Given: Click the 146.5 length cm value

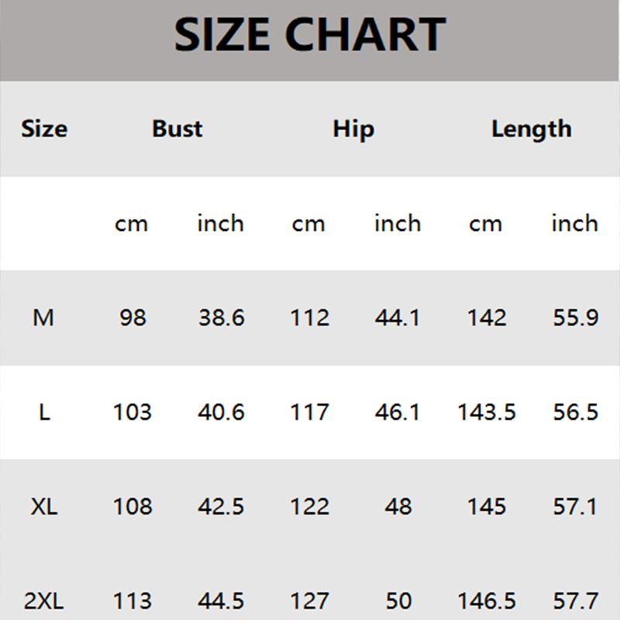Looking at the screenshot, I should tap(487, 601).
